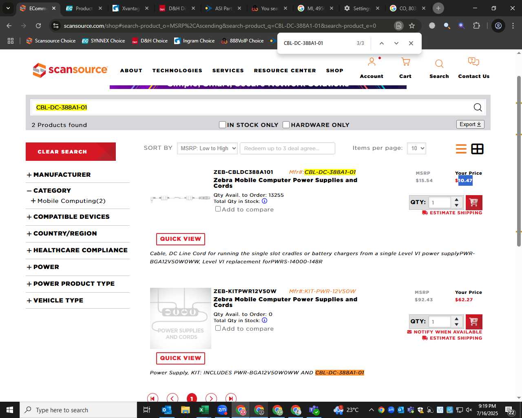
Task: Check Add to compare for ZEB-CBLDC388A101
Action: (x=218, y=209)
